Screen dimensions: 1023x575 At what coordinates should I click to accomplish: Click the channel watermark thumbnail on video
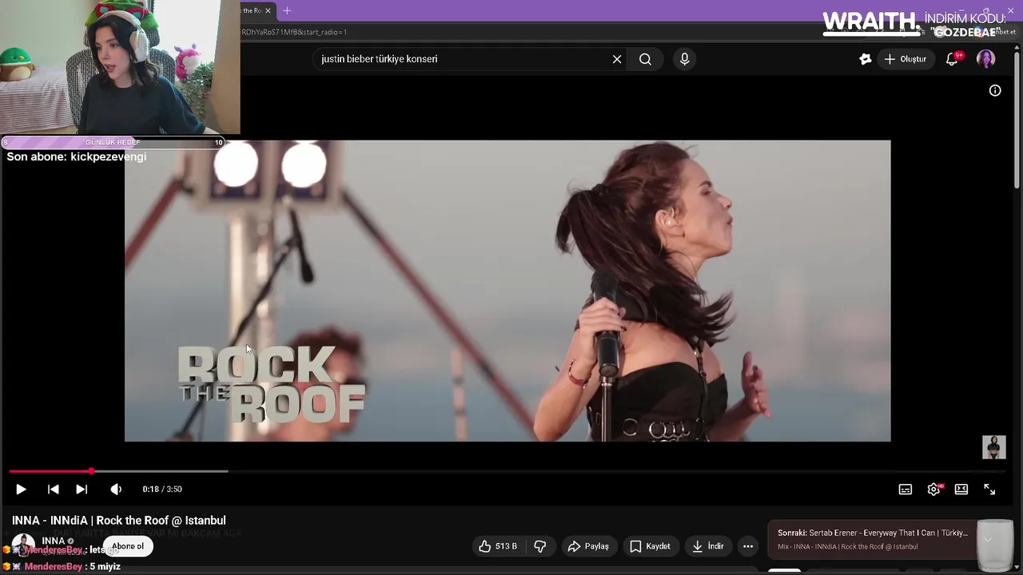pyautogui.click(x=993, y=447)
